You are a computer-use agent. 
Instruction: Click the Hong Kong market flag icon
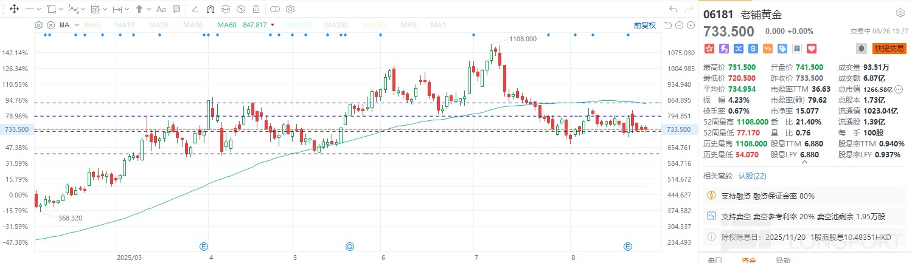pyautogui.click(x=709, y=49)
